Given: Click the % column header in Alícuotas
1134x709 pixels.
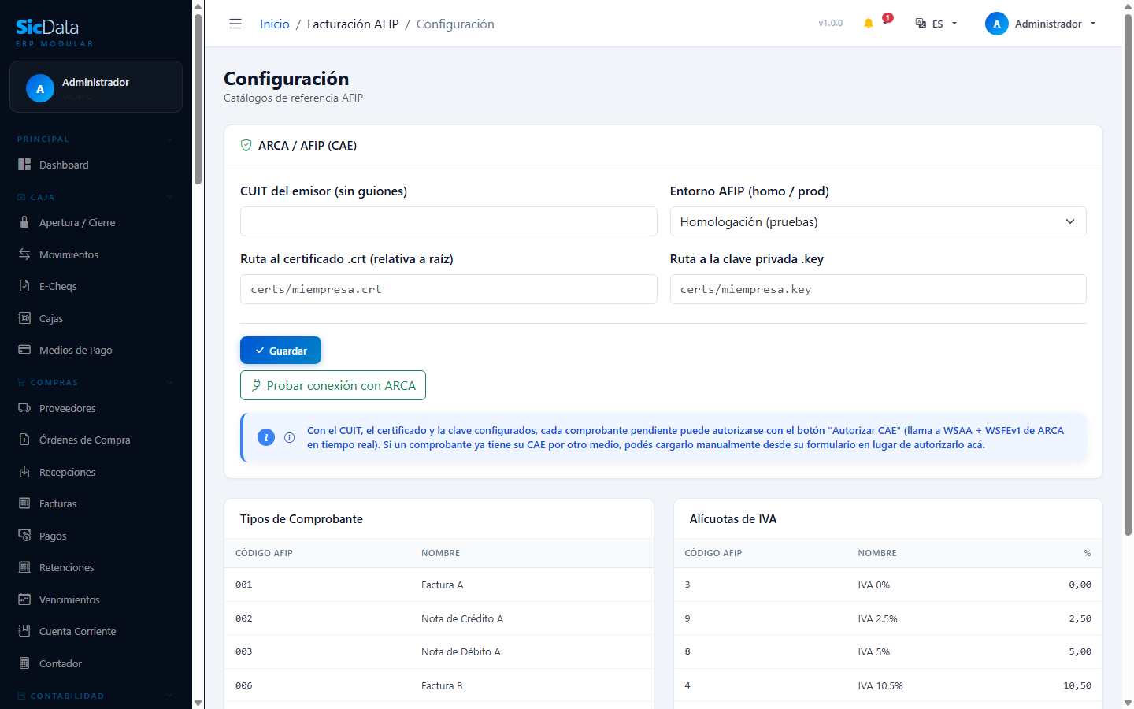Looking at the screenshot, I should [1088, 553].
